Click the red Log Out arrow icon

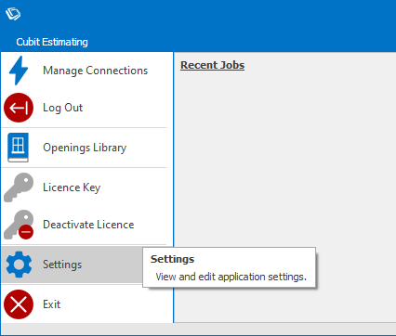pyautogui.click(x=19, y=108)
